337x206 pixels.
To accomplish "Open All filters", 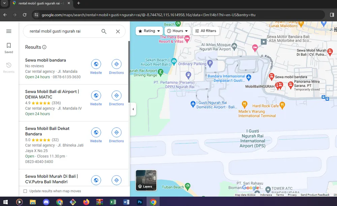I will pyautogui.click(x=206, y=31).
